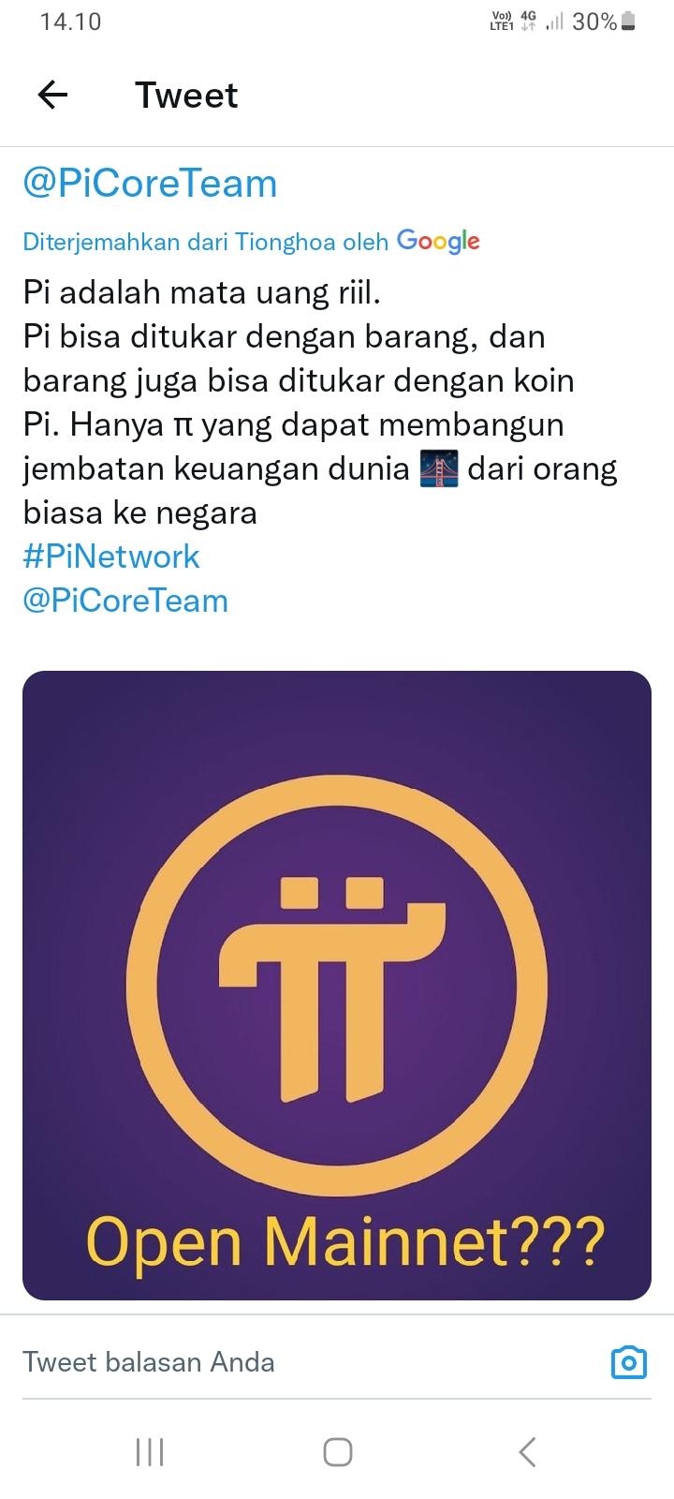Tap the Open Mainnet??? caption on image

(345, 1242)
